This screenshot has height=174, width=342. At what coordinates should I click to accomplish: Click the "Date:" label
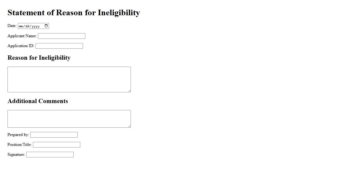[x=12, y=26]
